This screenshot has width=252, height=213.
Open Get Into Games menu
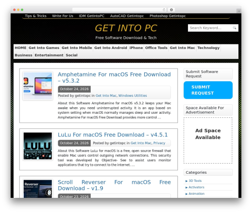point(44,48)
